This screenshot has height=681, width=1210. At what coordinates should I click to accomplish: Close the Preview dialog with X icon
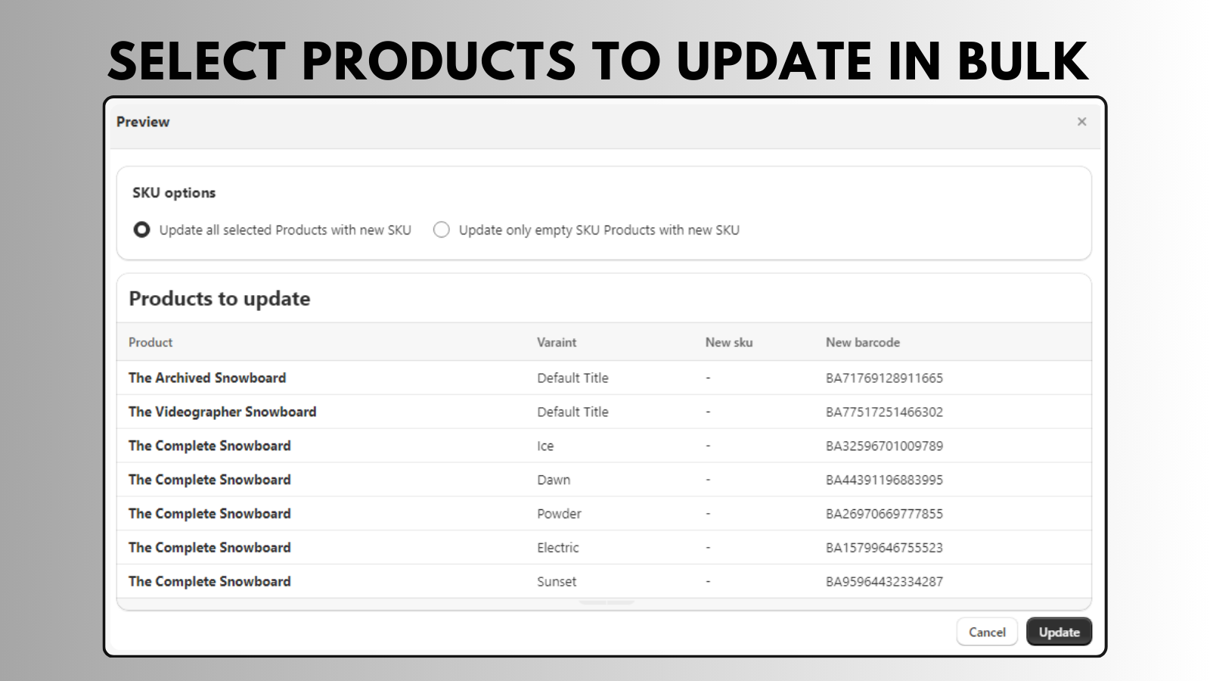1081,122
